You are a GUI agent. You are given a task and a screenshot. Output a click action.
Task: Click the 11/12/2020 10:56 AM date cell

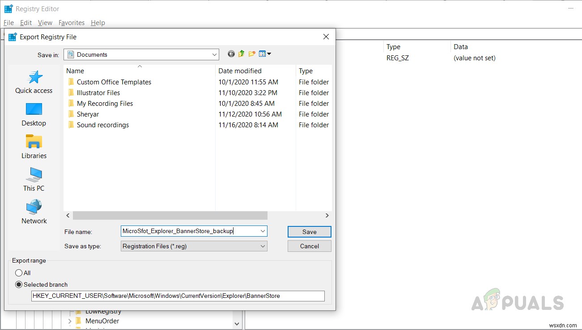click(x=250, y=114)
